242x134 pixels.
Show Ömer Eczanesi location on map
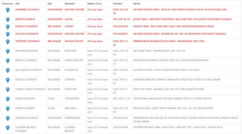click(8, 109)
